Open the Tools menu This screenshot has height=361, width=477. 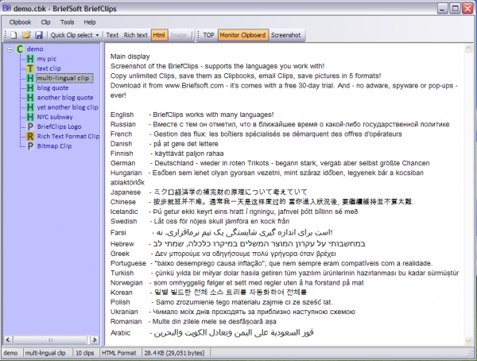pyautogui.click(x=68, y=22)
